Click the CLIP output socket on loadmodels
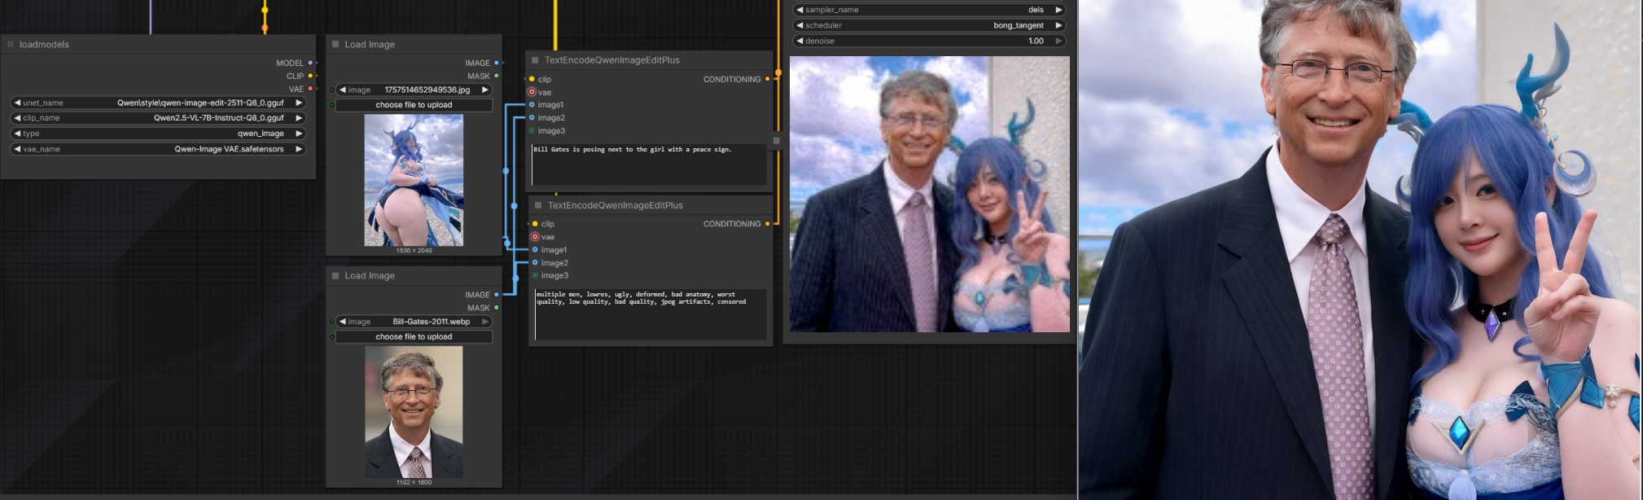The image size is (1643, 500). click(x=310, y=76)
